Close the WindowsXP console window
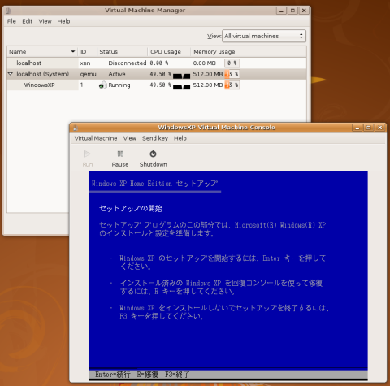Viewport: 390px width, 386px height. point(380,128)
